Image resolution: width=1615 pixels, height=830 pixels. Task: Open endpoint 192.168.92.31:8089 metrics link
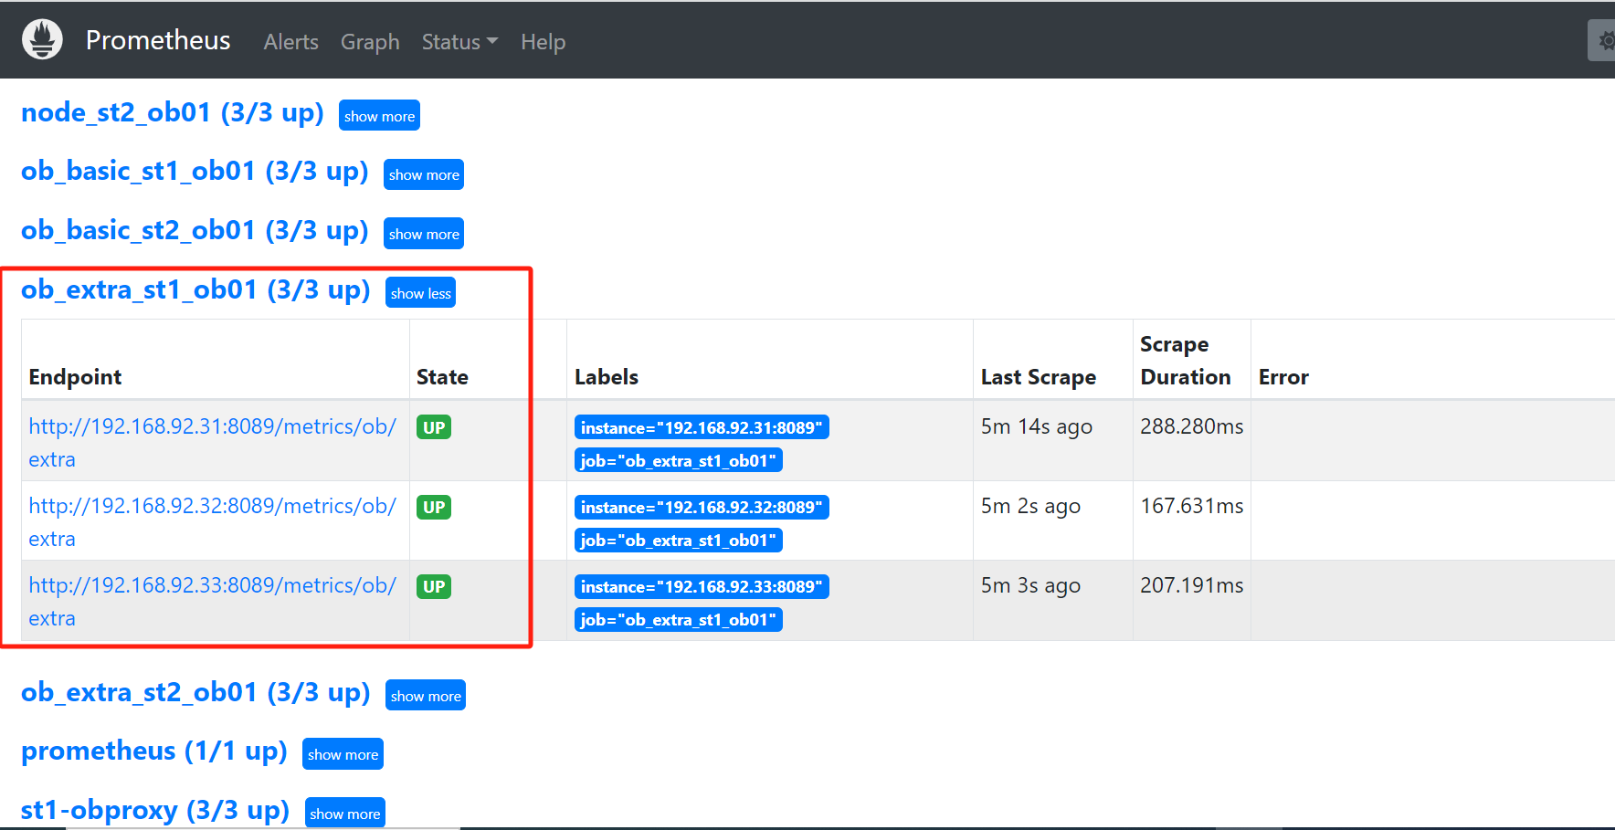(x=212, y=443)
